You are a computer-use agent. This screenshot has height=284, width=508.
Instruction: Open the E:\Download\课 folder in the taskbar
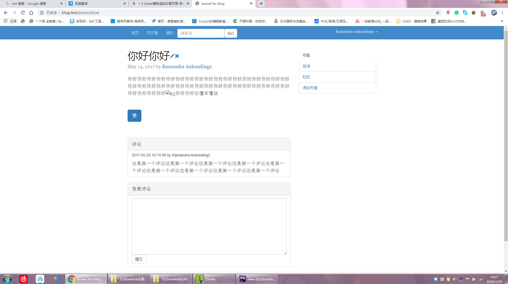pyautogui.click(x=129, y=279)
